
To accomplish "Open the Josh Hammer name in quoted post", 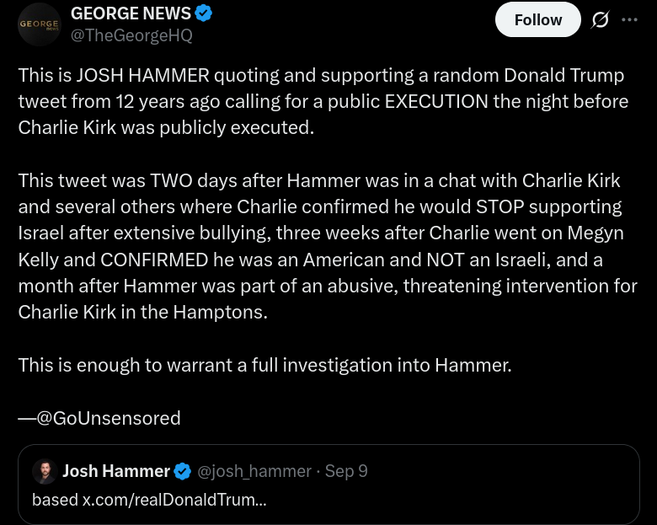I will click(115, 471).
